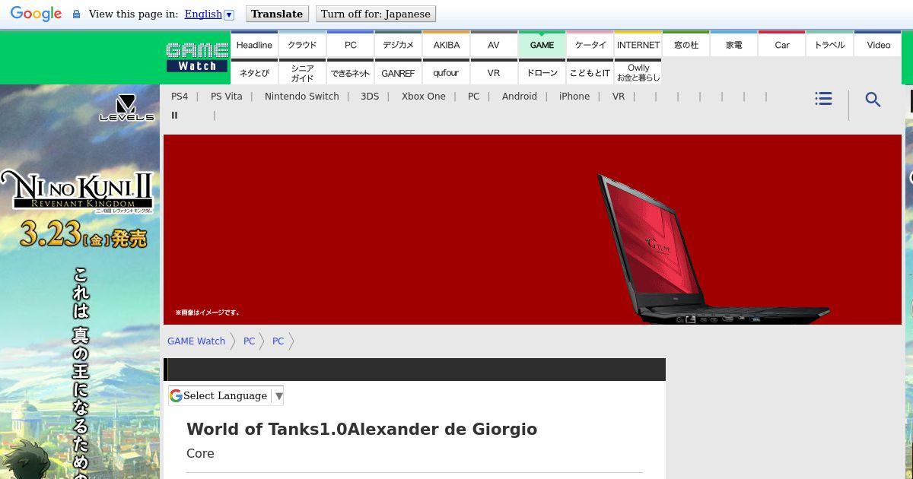
Task: Open the qufour tab
Action: pos(446,71)
